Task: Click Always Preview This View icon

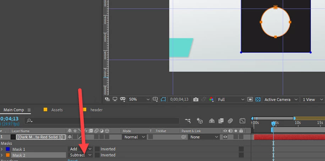Action: coord(107,99)
